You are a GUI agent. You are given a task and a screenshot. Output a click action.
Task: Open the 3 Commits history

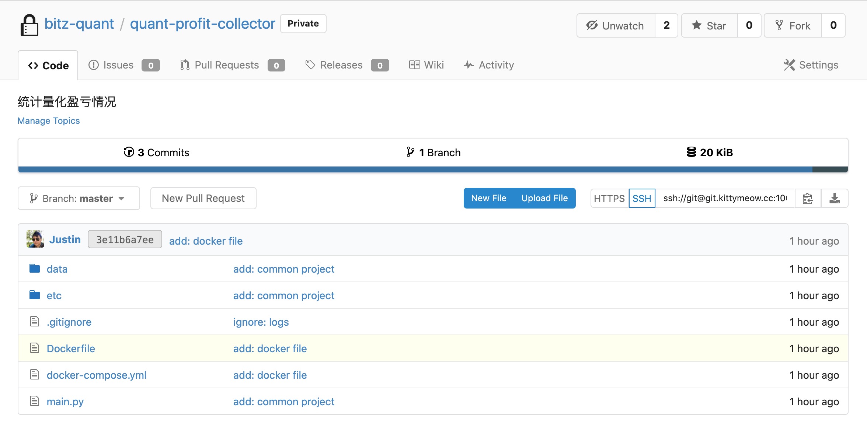pos(157,153)
